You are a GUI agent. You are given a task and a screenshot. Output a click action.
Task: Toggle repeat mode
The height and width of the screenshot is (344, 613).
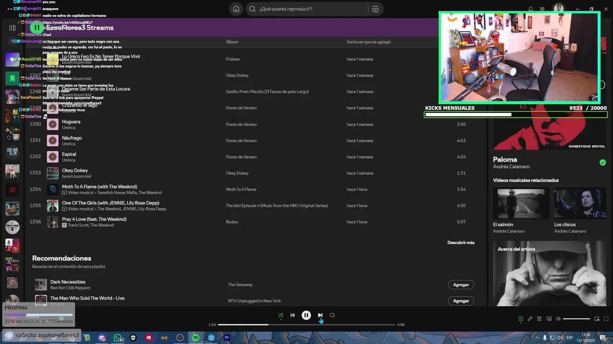[332, 315]
